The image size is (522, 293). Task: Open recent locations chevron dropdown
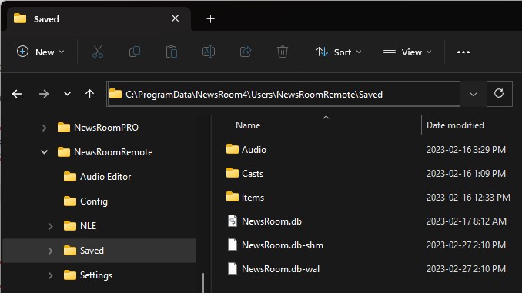(x=67, y=94)
